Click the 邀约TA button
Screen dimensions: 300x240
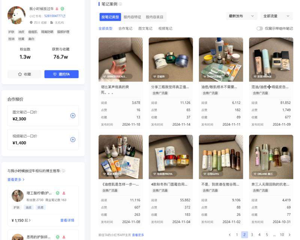61,74
